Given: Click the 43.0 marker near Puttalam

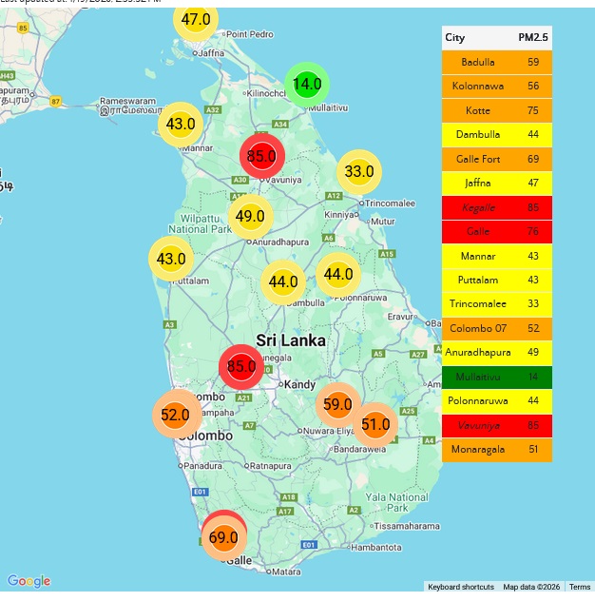Looking at the screenshot, I should (x=171, y=259).
